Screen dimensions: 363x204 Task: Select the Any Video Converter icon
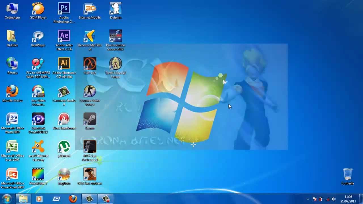tap(38, 96)
